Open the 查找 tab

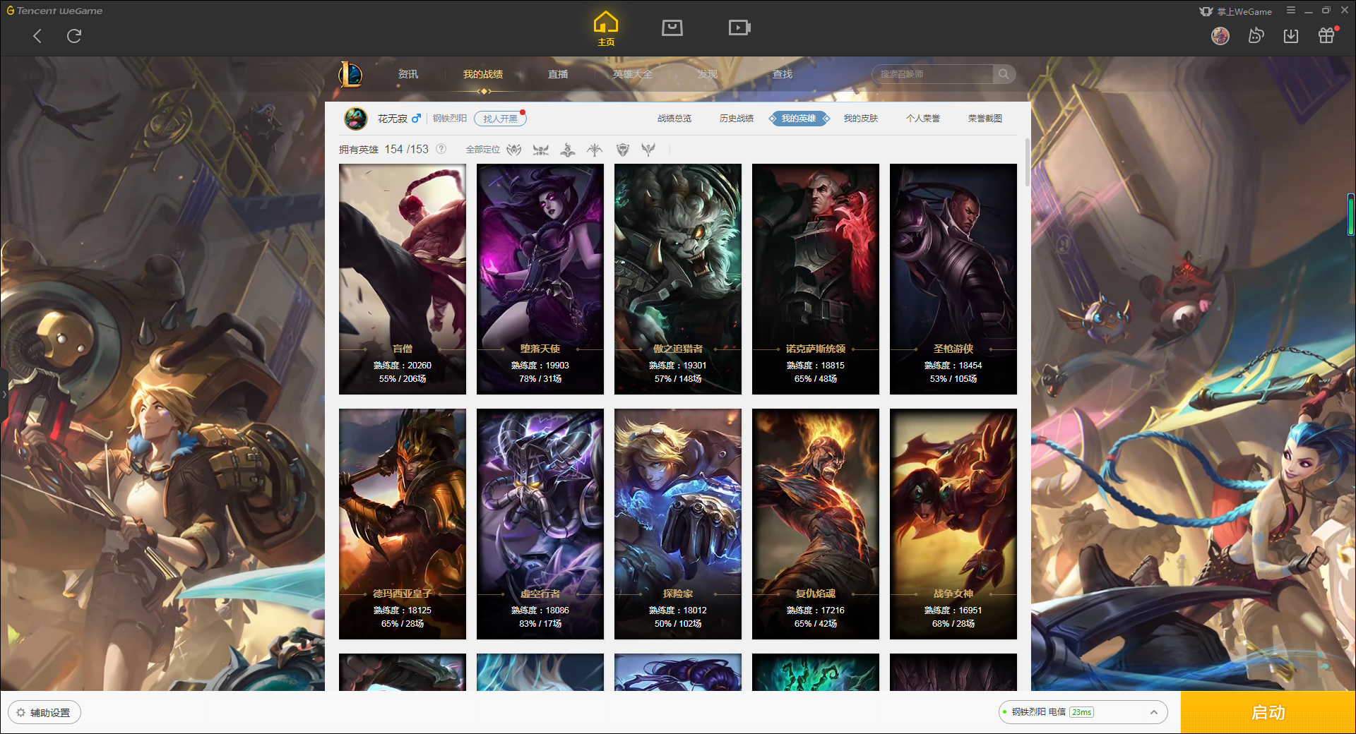click(783, 74)
